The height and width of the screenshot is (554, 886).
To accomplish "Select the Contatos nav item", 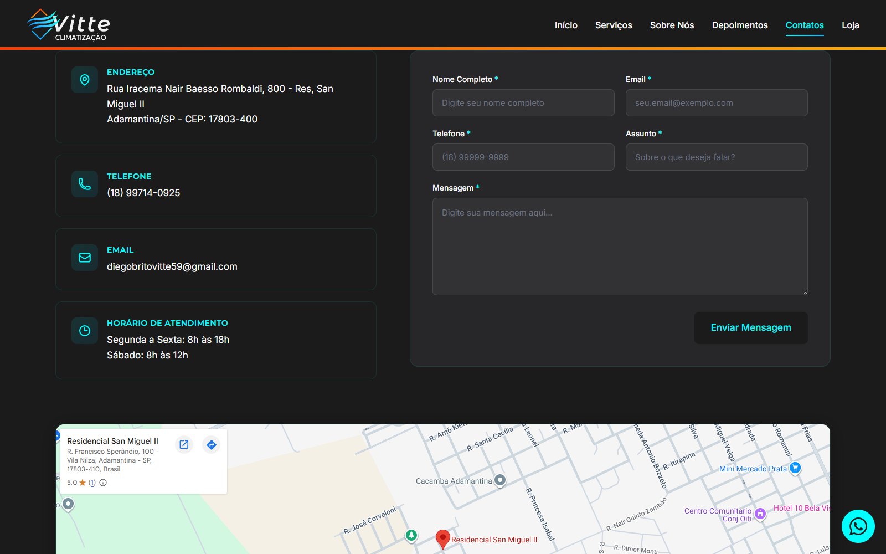I will (805, 25).
